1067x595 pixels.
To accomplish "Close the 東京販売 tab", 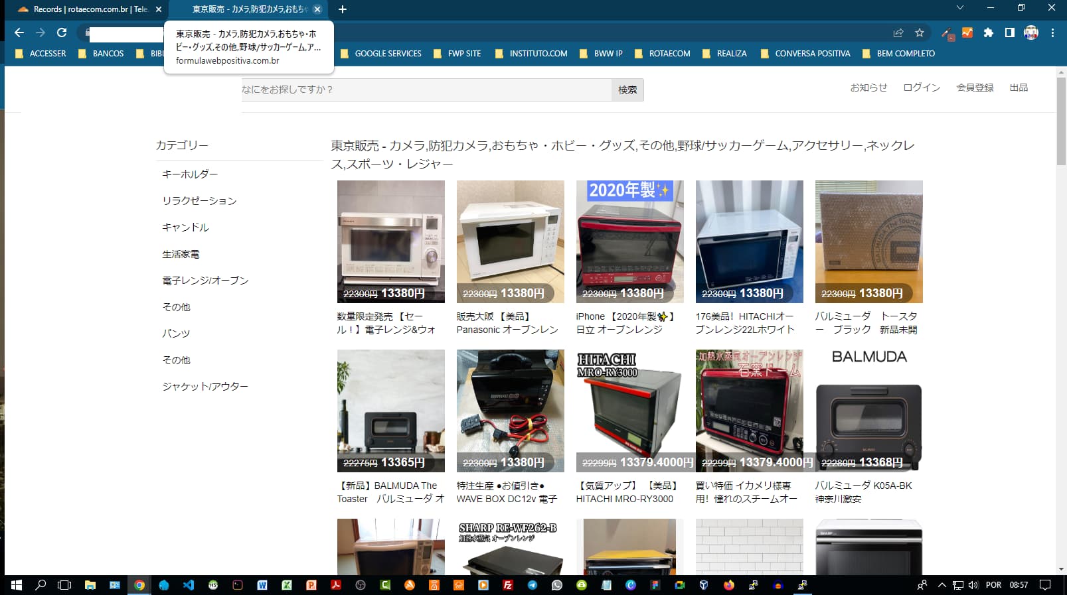I will click(317, 9).
